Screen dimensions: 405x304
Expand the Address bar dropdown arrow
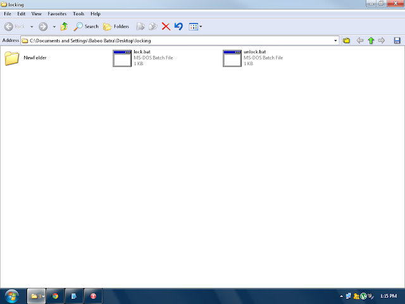pos(335,41)
